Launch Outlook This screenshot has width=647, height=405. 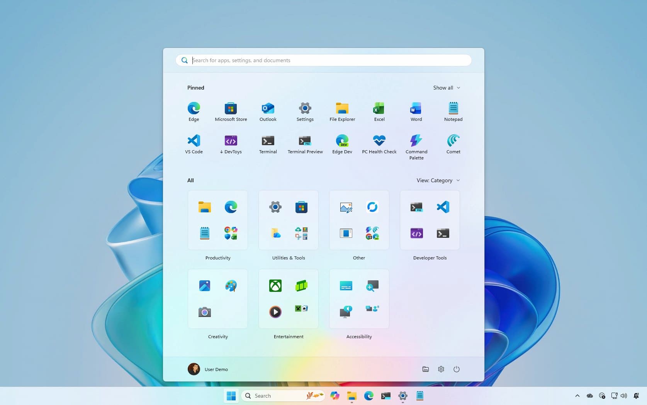coord(268,111)
